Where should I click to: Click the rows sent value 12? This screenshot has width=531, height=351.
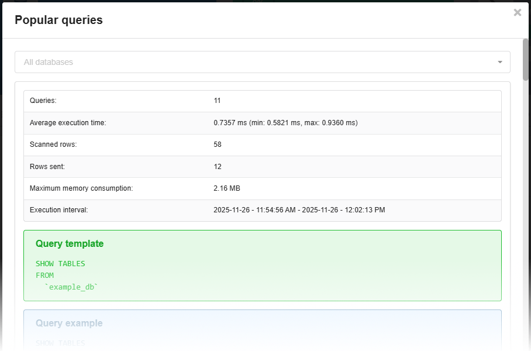pyautogui.click(x=218, y=167)
